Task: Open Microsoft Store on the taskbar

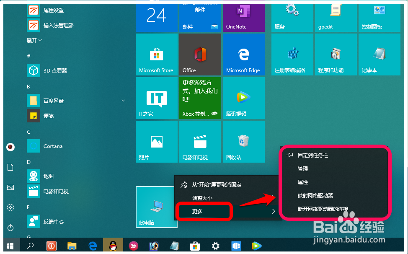Action: pos(195,246)
